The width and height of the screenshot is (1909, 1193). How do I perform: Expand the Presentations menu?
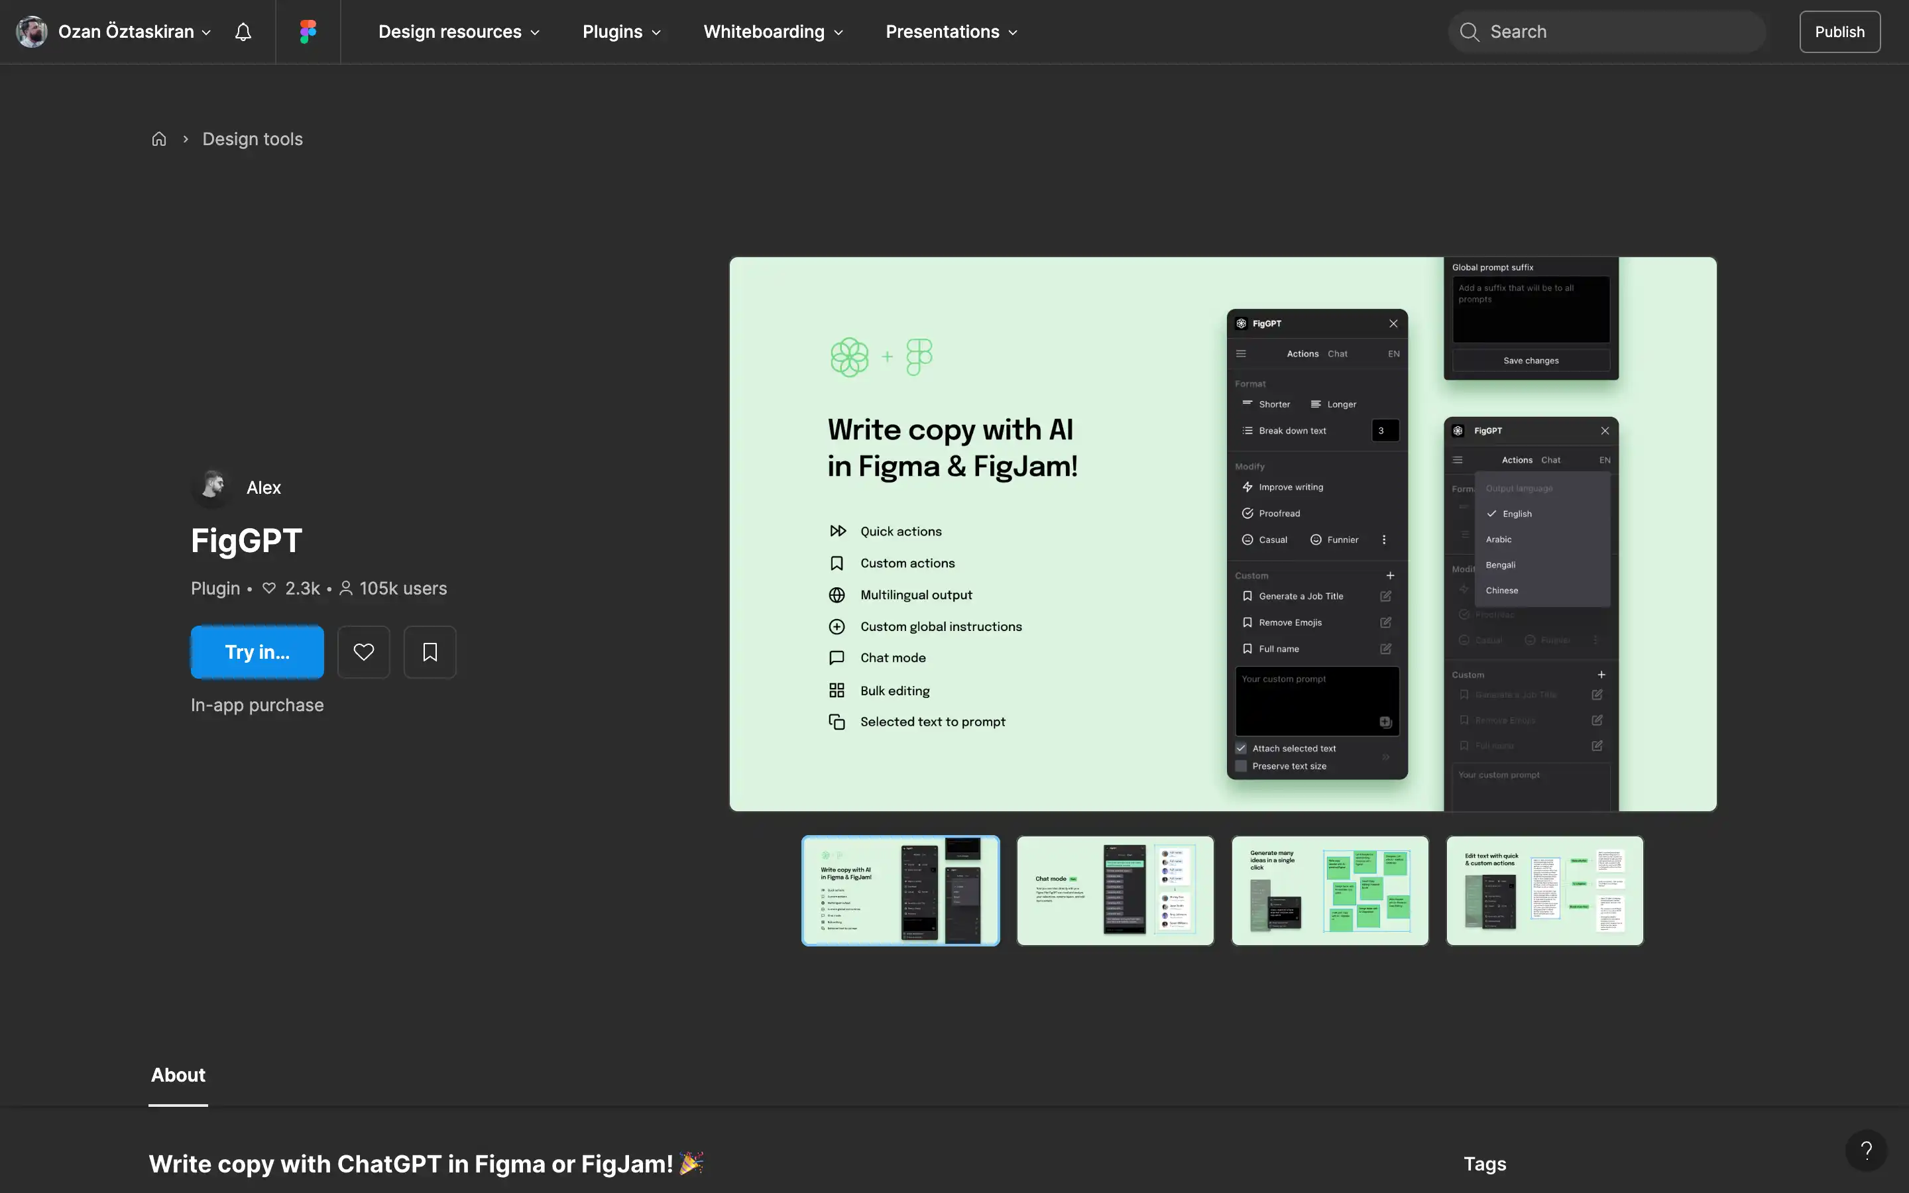951,32
